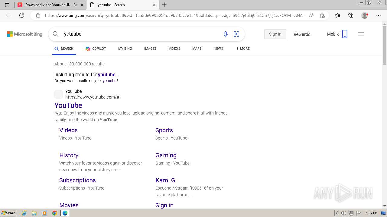
Task: Click the taskbar clock 4:37 PM
Action: coord(372,213)
